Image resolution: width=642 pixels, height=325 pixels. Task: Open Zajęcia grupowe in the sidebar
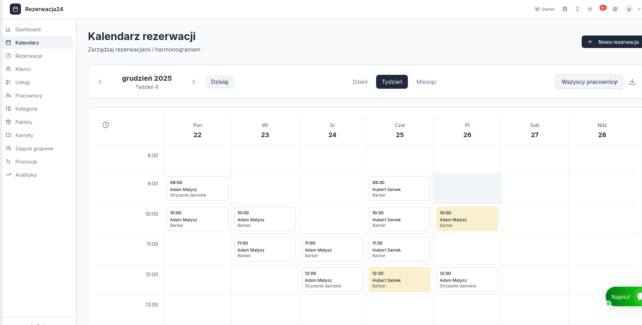34,149
